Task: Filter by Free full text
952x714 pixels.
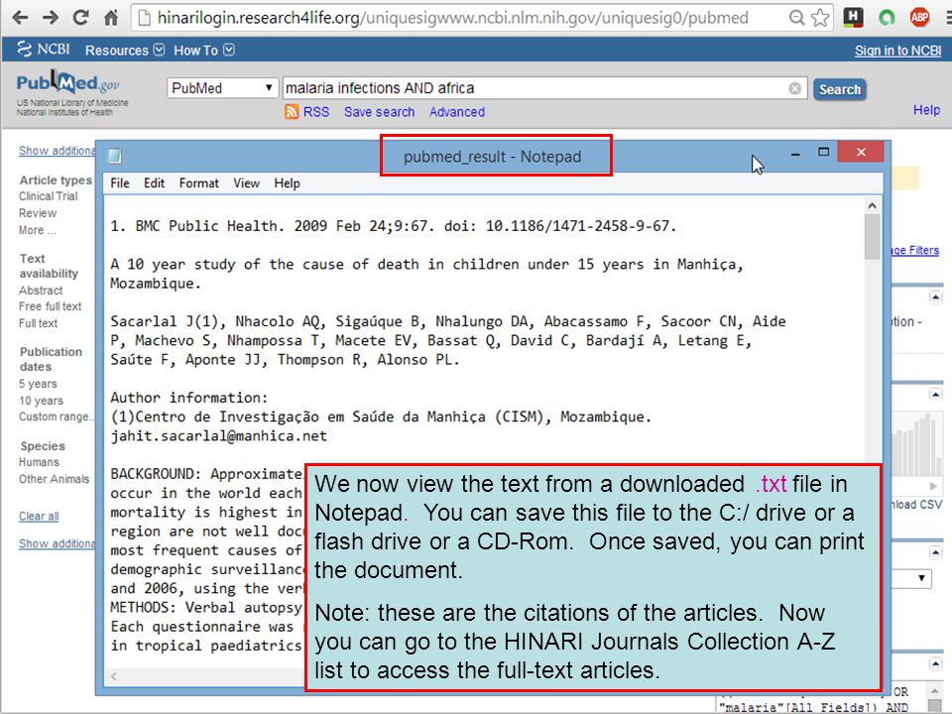Action: (x=50, y=306)
